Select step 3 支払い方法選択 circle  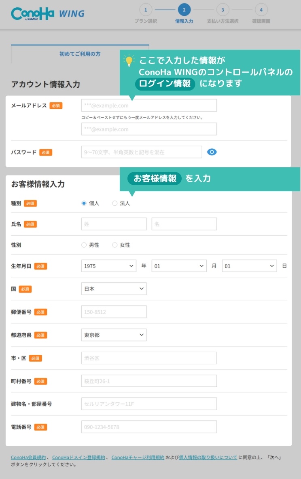click(223, 10)
